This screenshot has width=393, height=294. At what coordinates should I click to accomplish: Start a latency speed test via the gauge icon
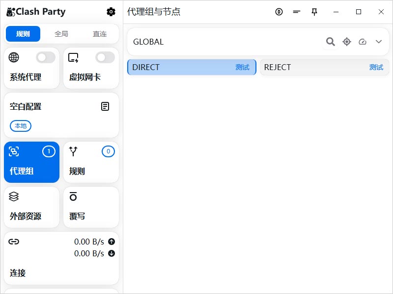(363, 42)
